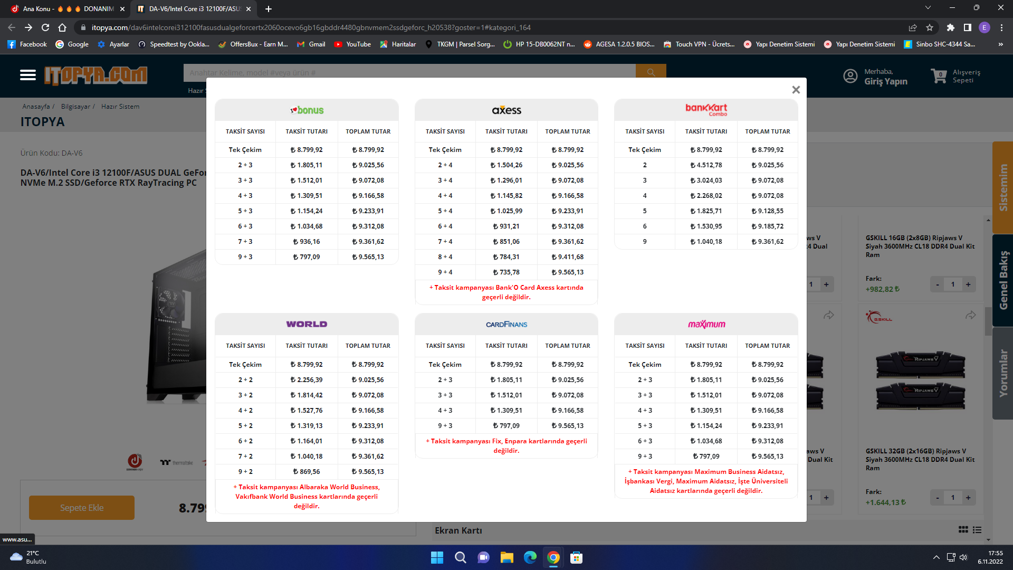Increase quantity of GSKILL 16GB Ripjaws
Viewport: 1013px width, 570px height.
coord(968,284)
